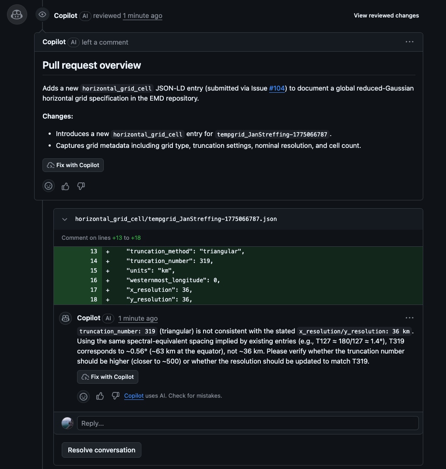Click the truncation_number: 319 code snippet
Viewport: 446px width, 469px height.
(x=117, y=332)
